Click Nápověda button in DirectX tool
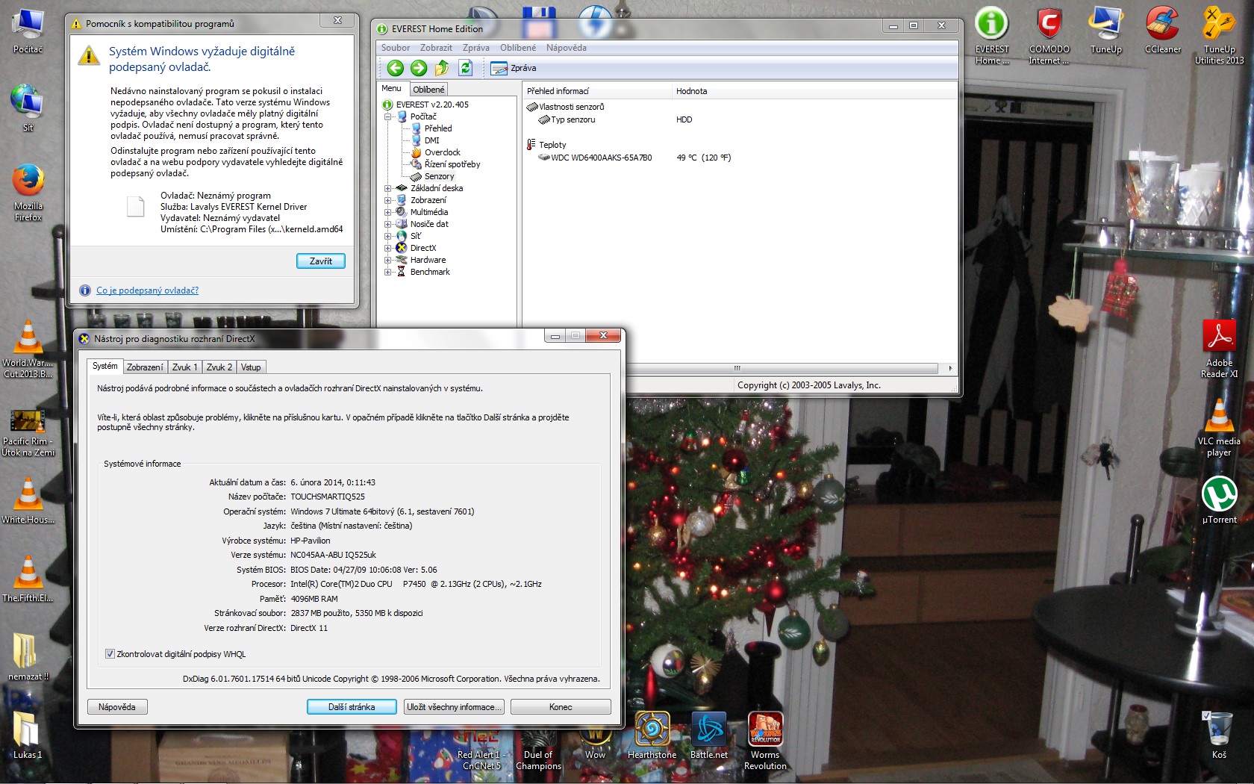This screenshot has height=784, width=1254. point(117,707)
